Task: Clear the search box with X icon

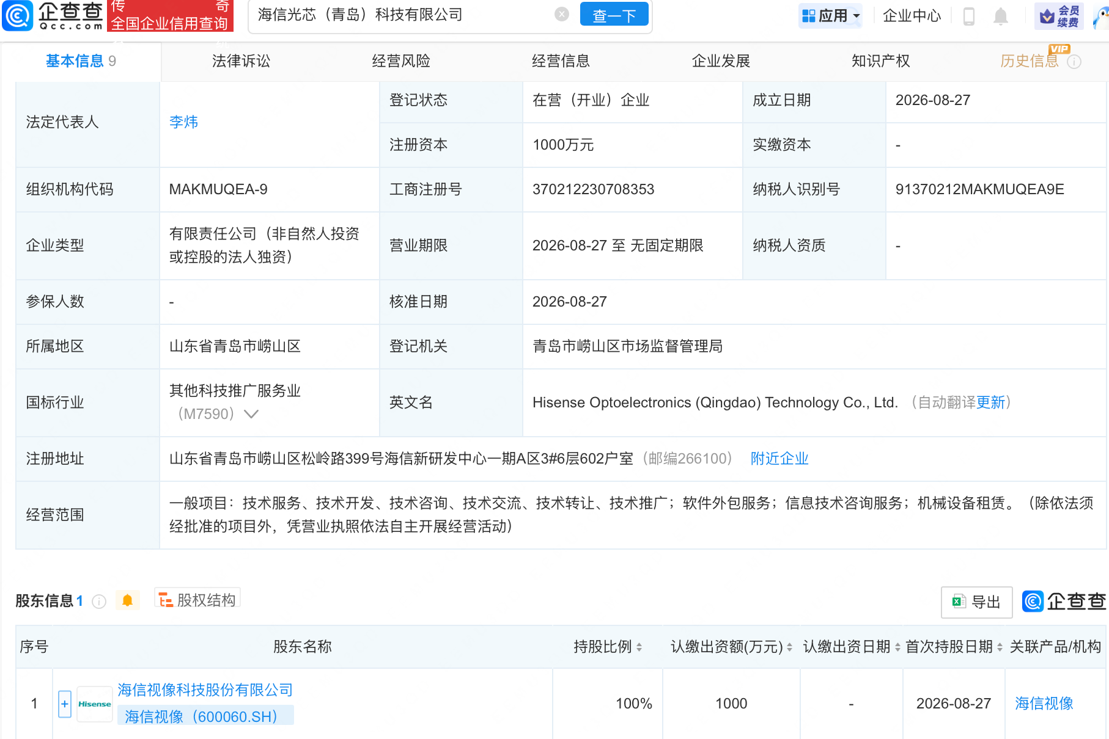Action: click(x=562, y=14)
